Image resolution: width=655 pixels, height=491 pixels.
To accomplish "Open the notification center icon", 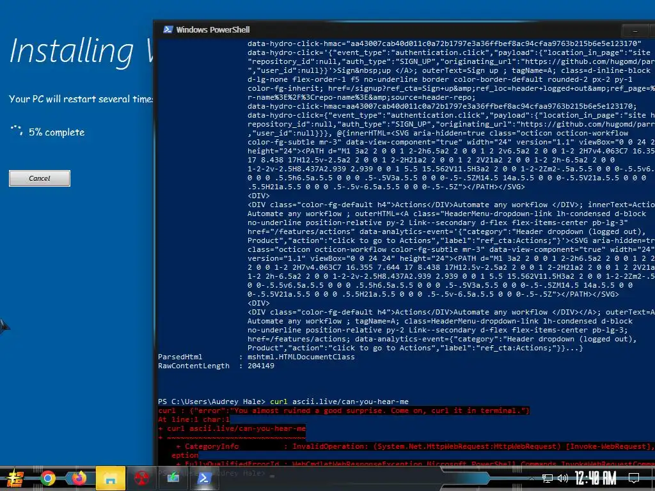I will tap(634, 478).
